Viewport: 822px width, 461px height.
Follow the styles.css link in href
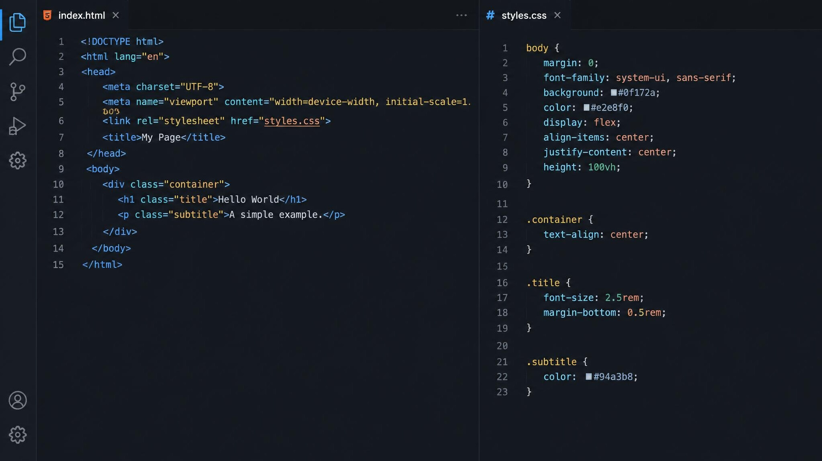point(292,121)
